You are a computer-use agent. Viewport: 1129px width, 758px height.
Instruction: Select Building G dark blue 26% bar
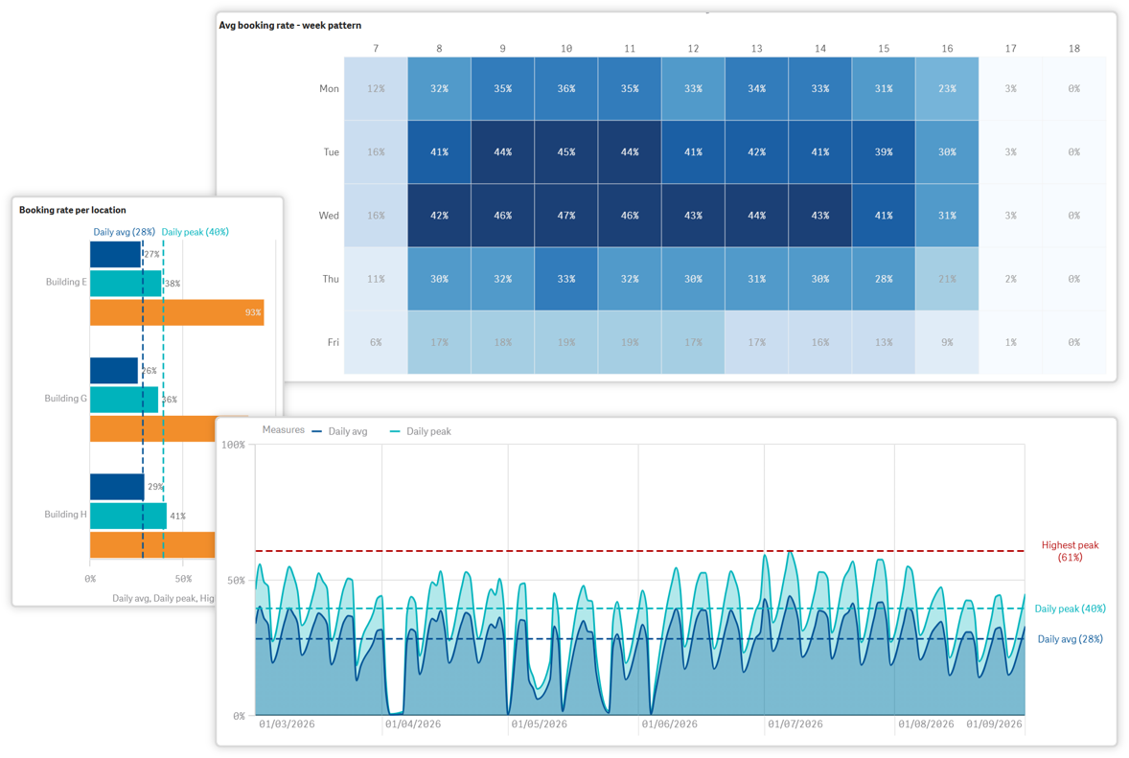point(114,371)
